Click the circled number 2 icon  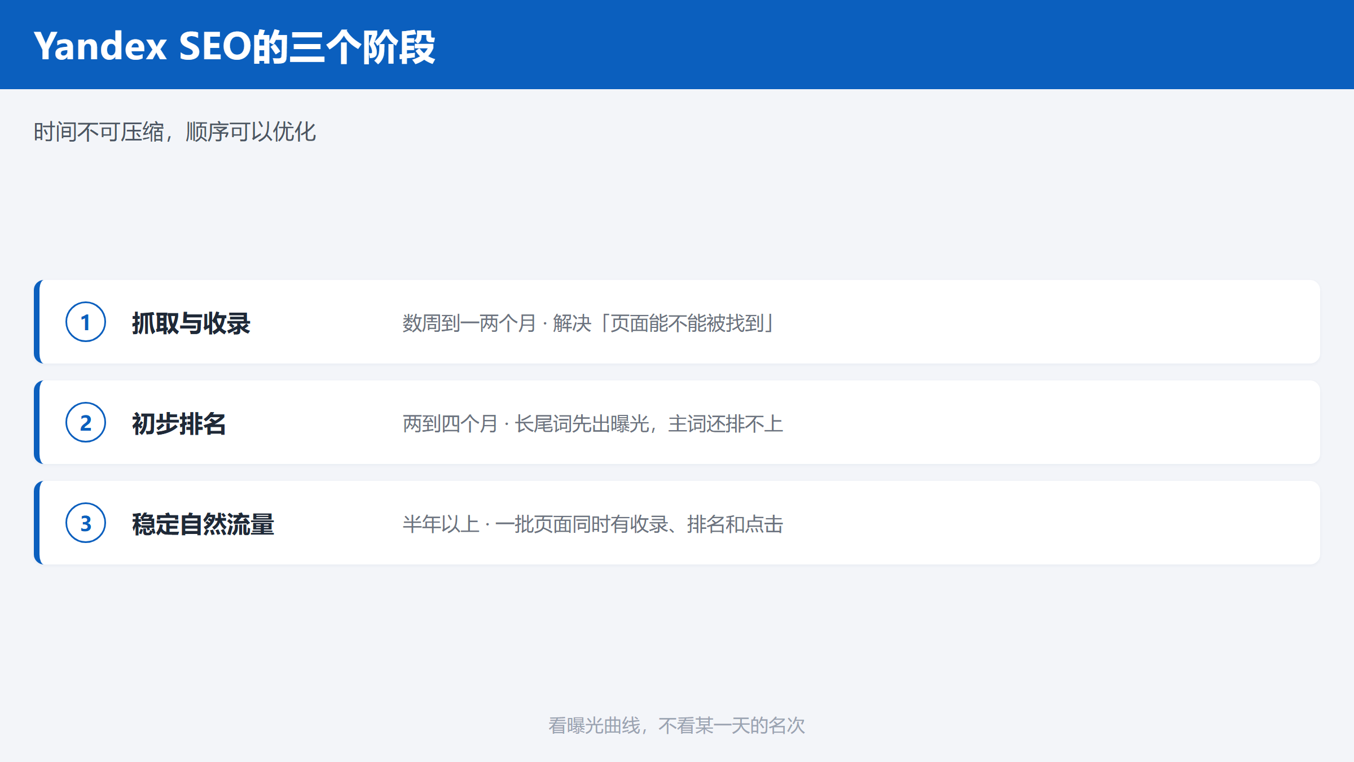pyautogui.click(x=86, y=422)
